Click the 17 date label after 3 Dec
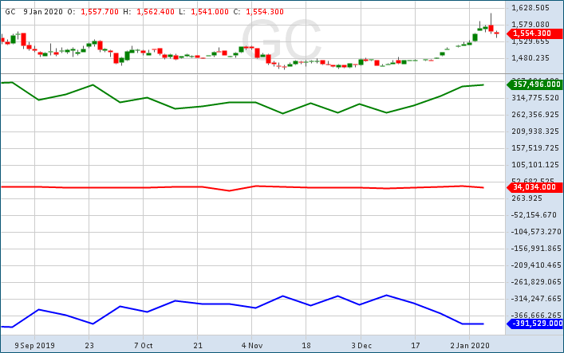The height and width of the screenshot is (353, 564). coord(416,346)
